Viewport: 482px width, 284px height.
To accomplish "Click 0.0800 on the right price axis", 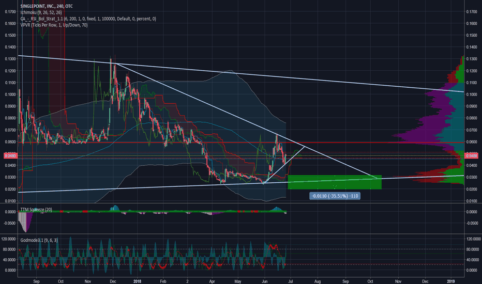I will pyautogui.click(x=472, y=118).
